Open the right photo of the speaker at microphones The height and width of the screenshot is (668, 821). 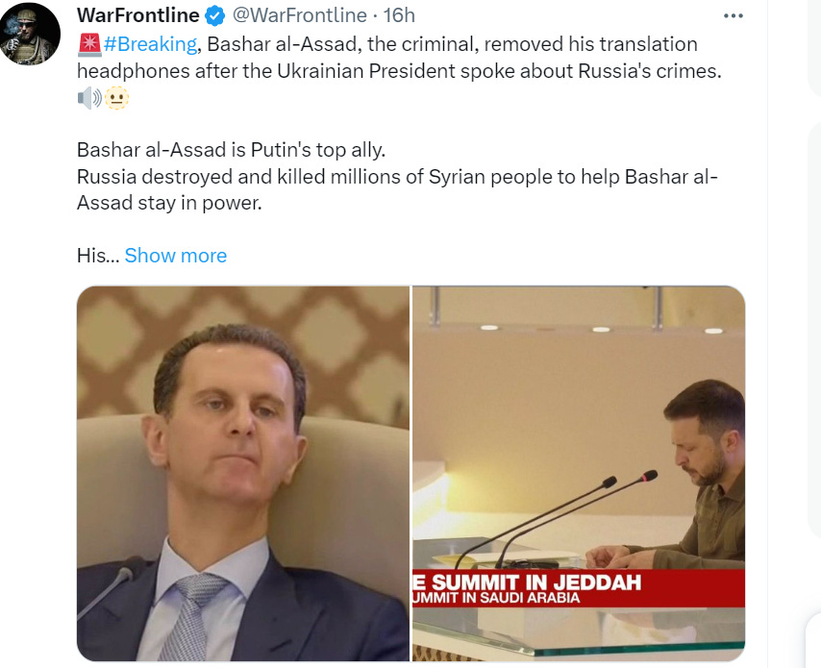pos(579,473)
